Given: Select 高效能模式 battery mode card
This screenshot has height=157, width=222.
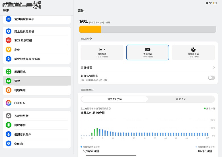Looking at the screenshot, I should (193, 52).
